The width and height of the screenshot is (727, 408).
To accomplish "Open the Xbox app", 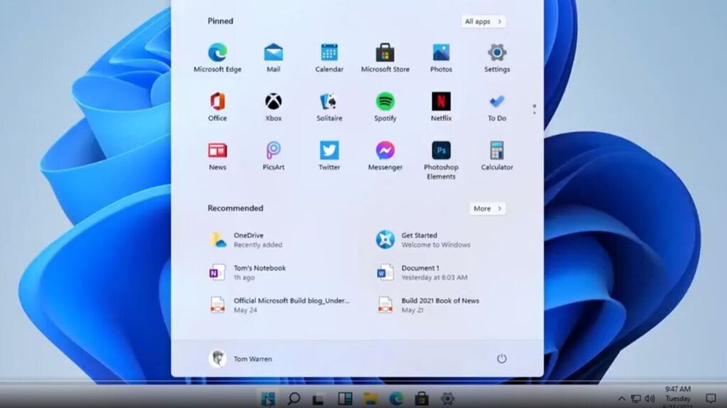I will click(x=273, y=107).
